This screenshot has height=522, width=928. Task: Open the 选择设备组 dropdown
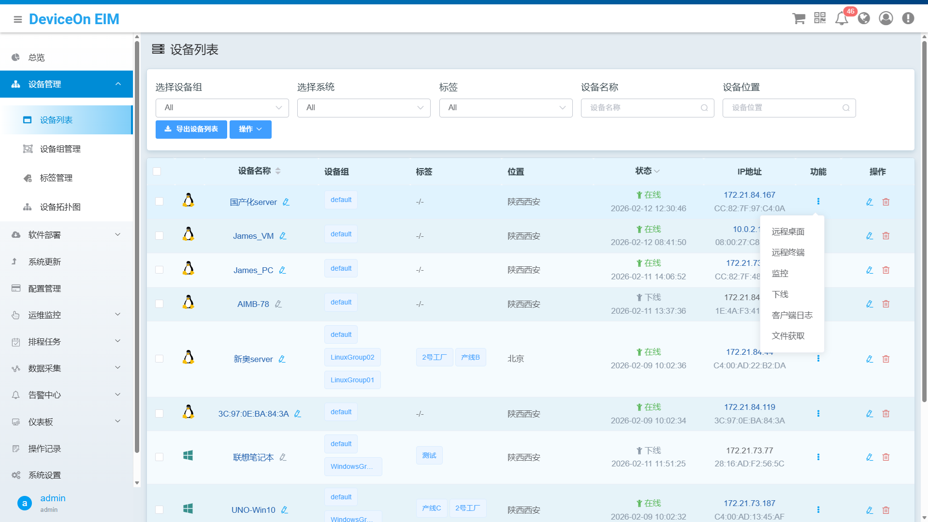point(222,108)
